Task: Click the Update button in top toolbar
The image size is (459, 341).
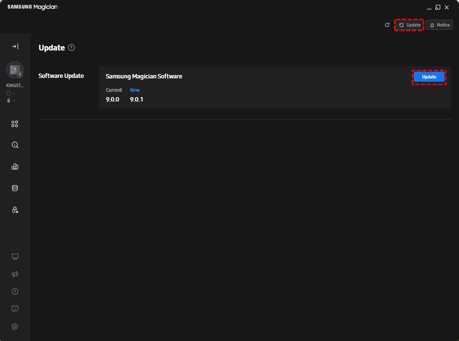Action: coord(409,25)
